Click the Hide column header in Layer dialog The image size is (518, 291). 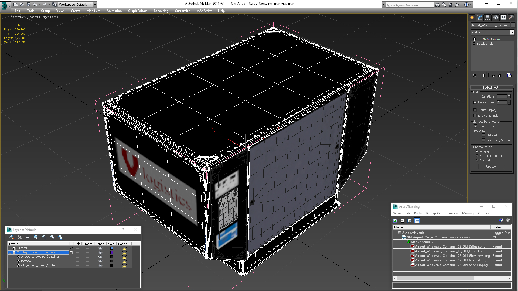[77, 244]
